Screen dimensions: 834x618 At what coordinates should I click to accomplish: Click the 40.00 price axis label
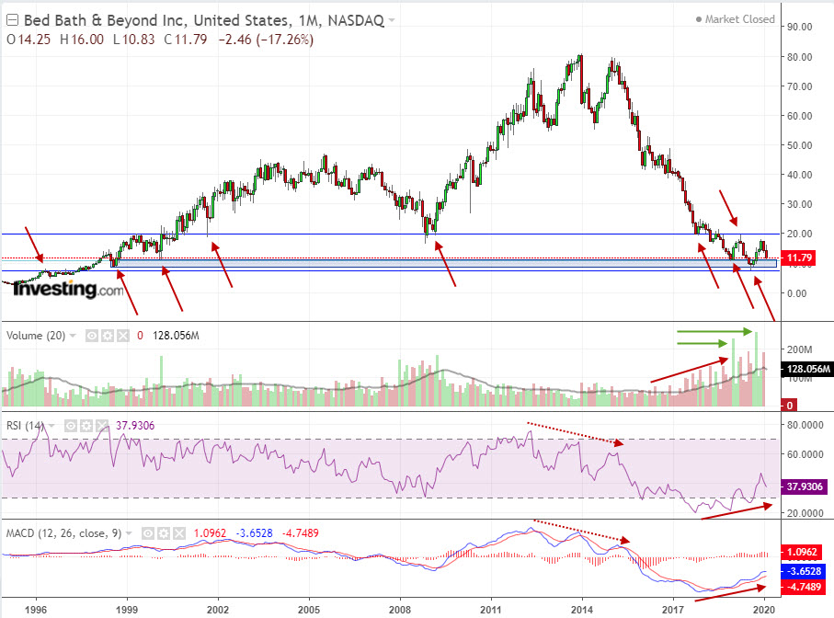tap(799, 175)
